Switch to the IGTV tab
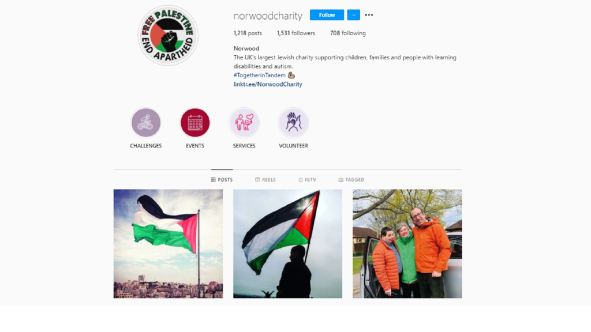Image resolution: width=591 pixels, height=332 pixels. click(x=307, y=180)
